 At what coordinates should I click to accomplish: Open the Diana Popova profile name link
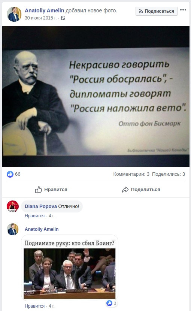41,206
